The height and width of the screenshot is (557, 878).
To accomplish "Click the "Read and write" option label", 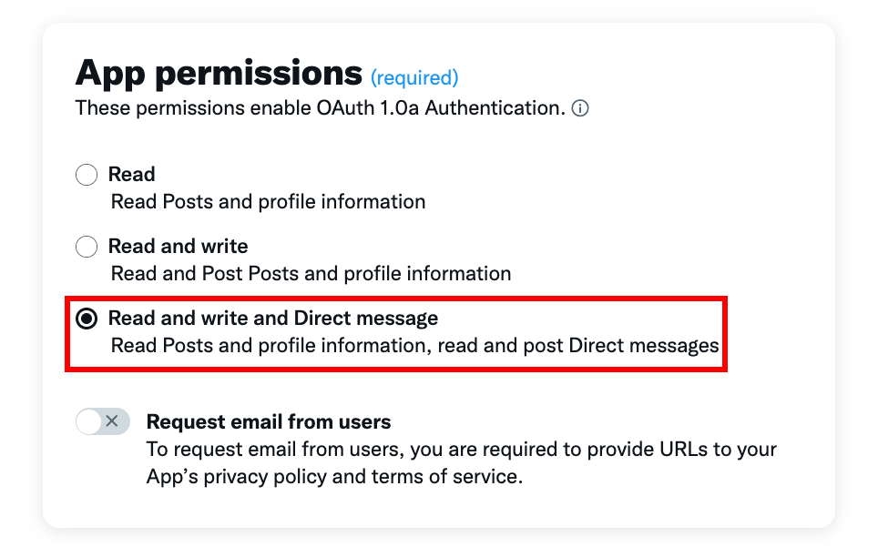I will (x=179, y=247).
